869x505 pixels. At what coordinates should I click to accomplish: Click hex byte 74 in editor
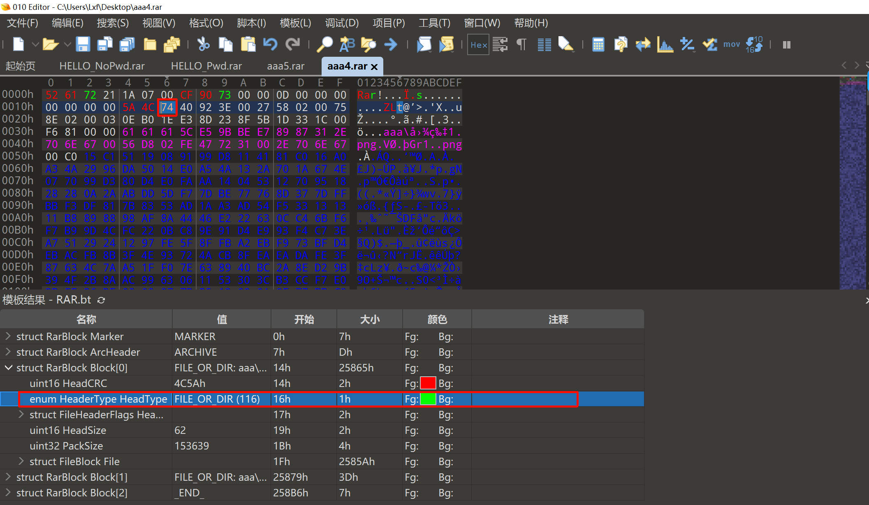167,107
